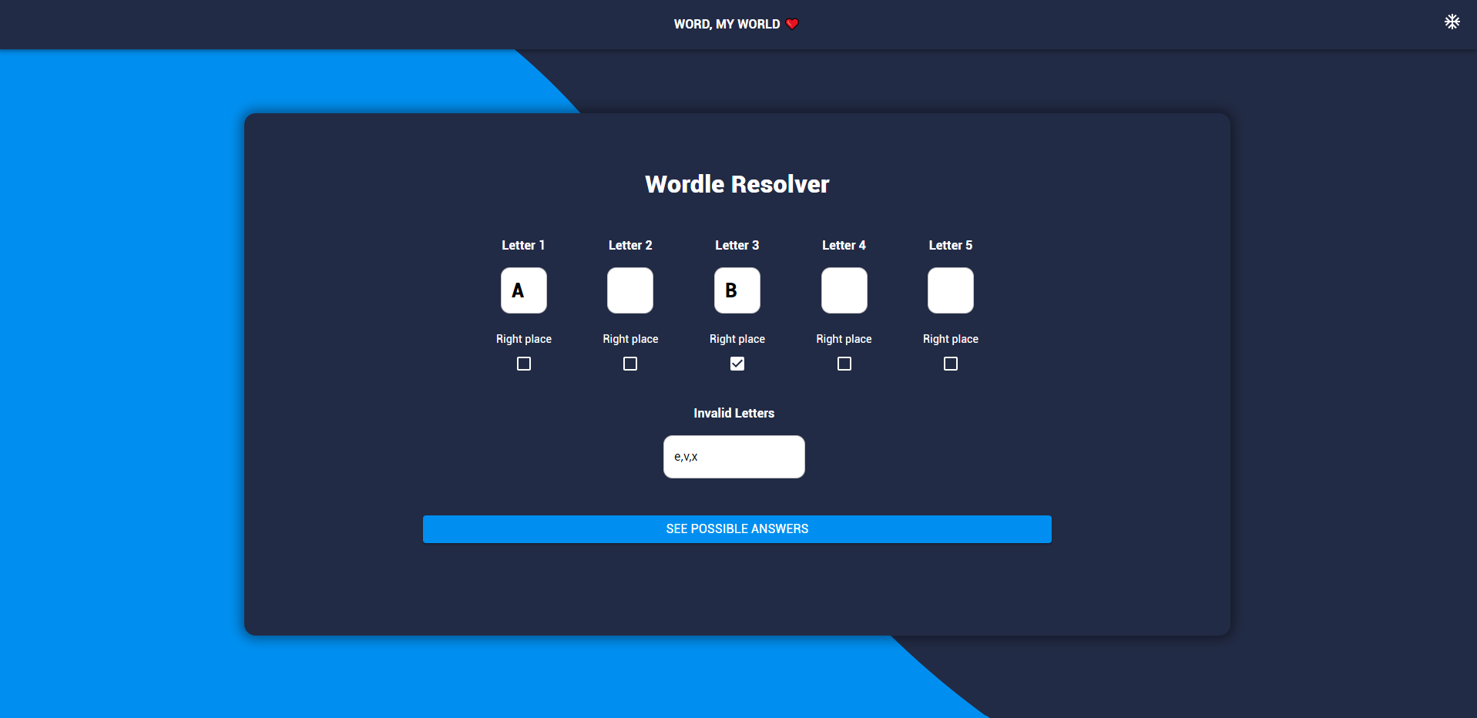Click the Letter 1 label
This screenshot has height=718, width=1477.
pyautogui.click(x=523, y=245)
